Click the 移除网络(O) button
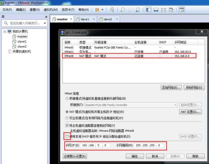 (194, 87)
